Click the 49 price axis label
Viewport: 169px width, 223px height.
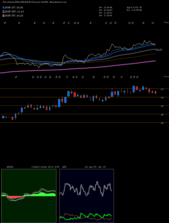(162, 106)
